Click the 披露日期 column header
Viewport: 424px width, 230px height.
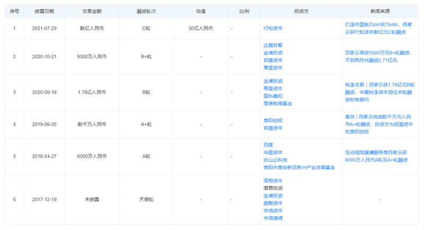(x=45, y=11)
